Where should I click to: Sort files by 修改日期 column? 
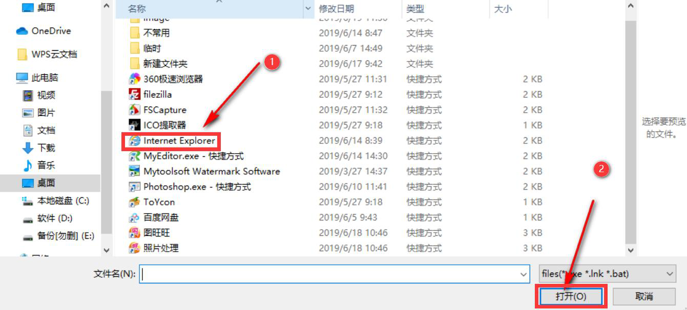click(336, 9)
